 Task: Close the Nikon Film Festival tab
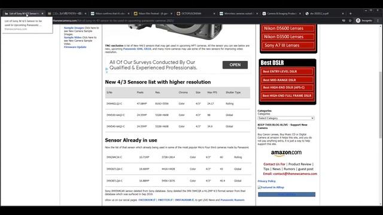point(172,14)
